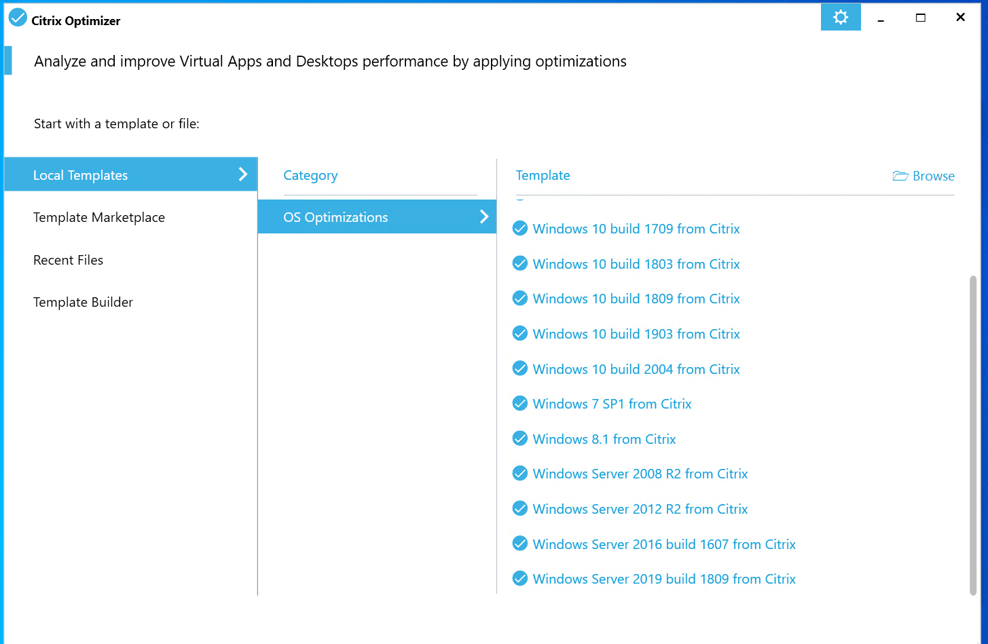
Task: Click the check icon beside Windows 10 build 1809
Action: pyautogui.click(x=520, y=299)
